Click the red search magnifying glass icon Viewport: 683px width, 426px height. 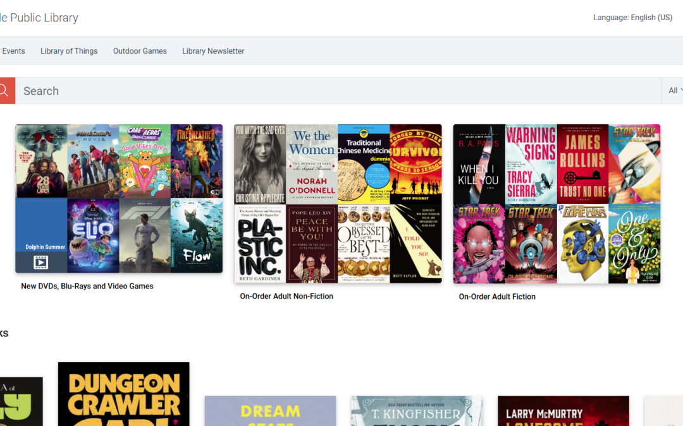(6, 90)
